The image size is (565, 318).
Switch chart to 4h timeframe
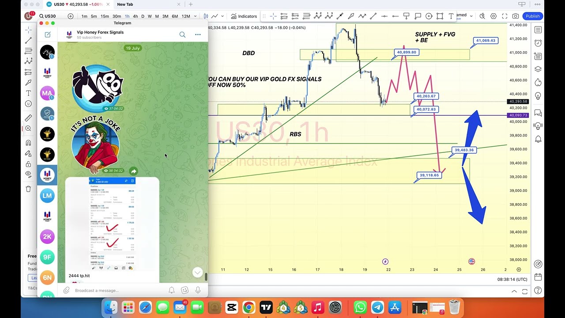click(x=136, y=16)
